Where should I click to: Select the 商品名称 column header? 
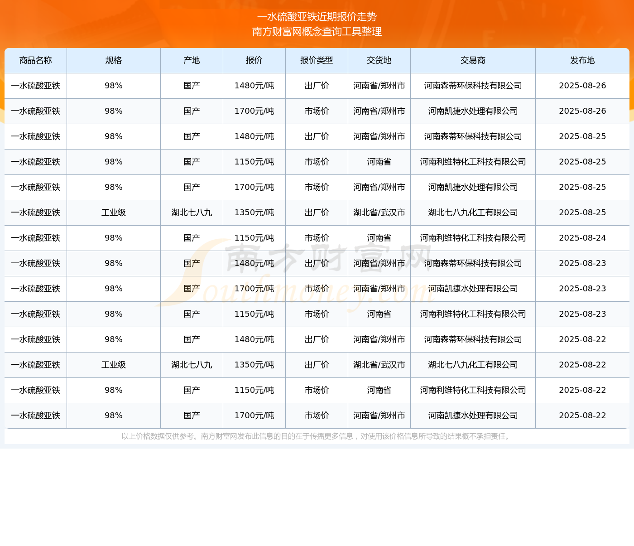[x=36, y=60]
